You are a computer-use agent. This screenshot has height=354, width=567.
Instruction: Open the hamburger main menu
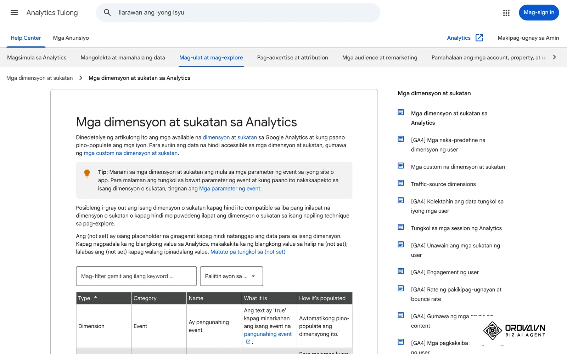[14, 13]
